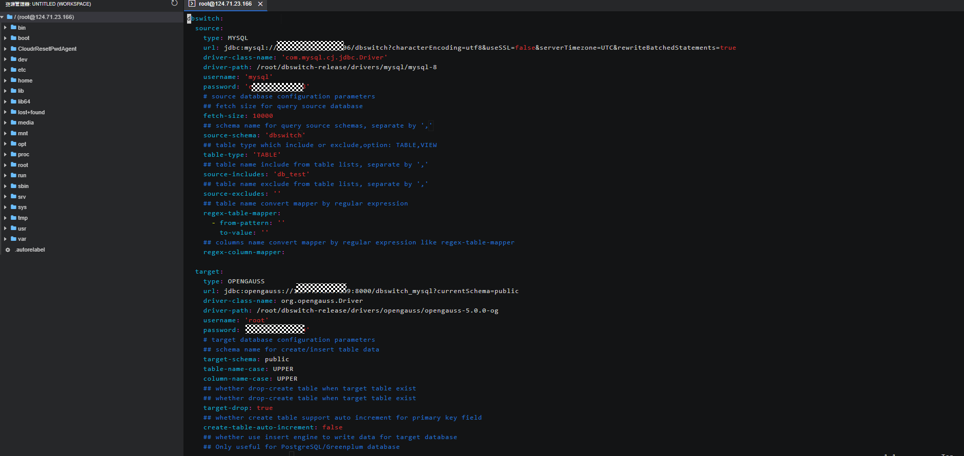964x456 pixels.
Task: Click the 'target-drop: true' line
Action: coord(238,408)
